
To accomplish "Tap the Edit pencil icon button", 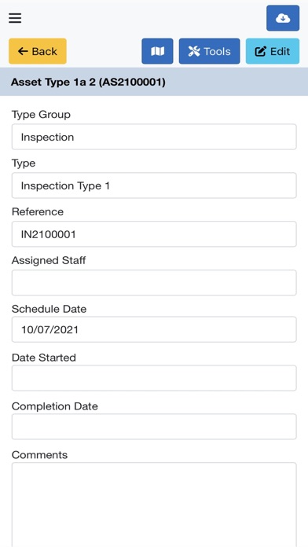I will point(273,51).
